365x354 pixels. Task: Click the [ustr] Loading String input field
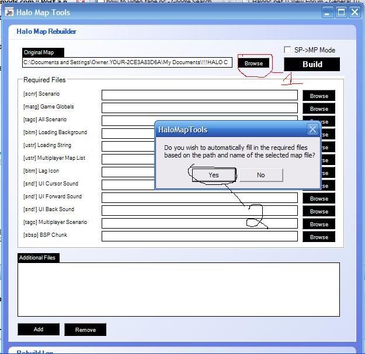(128, 146)
